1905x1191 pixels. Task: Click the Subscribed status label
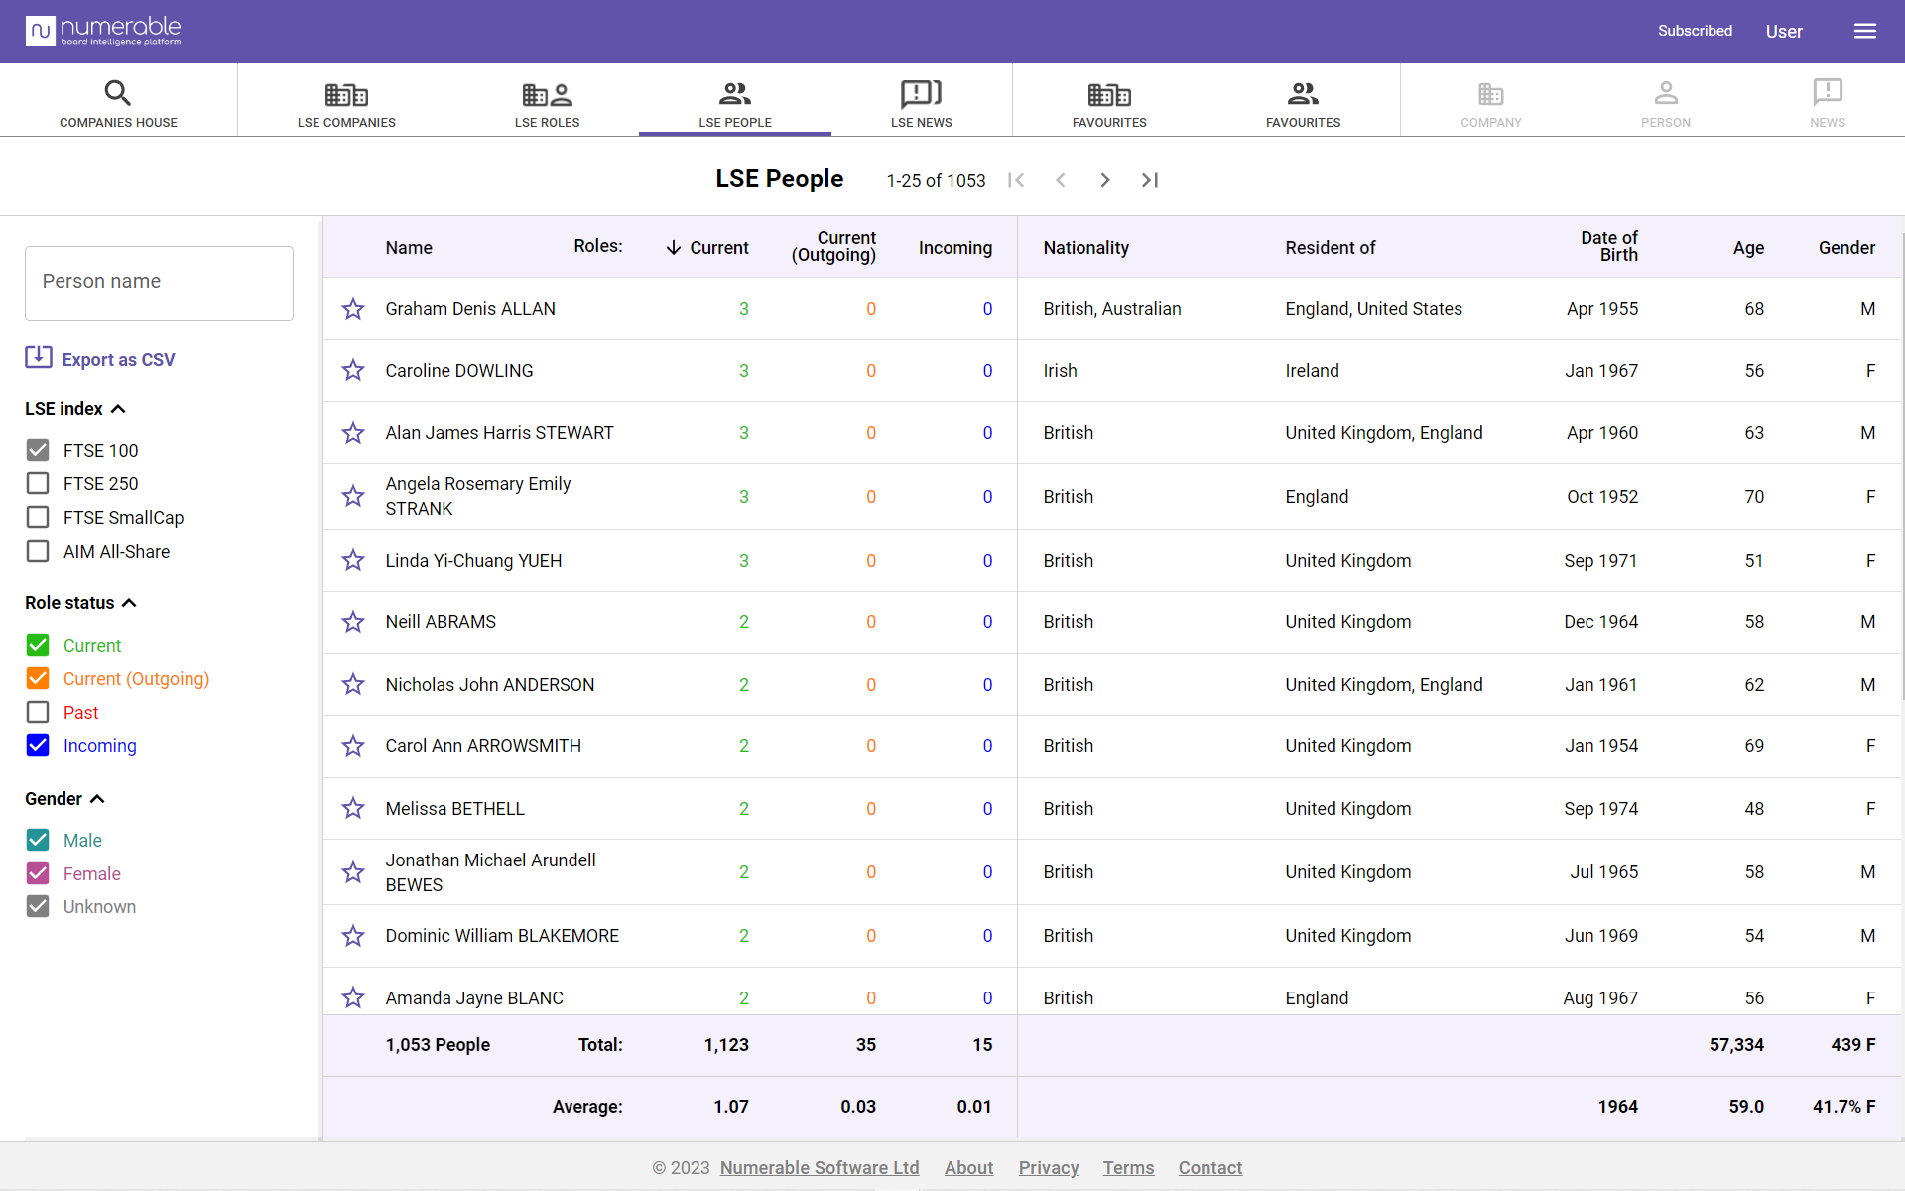[x=1695, y=31]
